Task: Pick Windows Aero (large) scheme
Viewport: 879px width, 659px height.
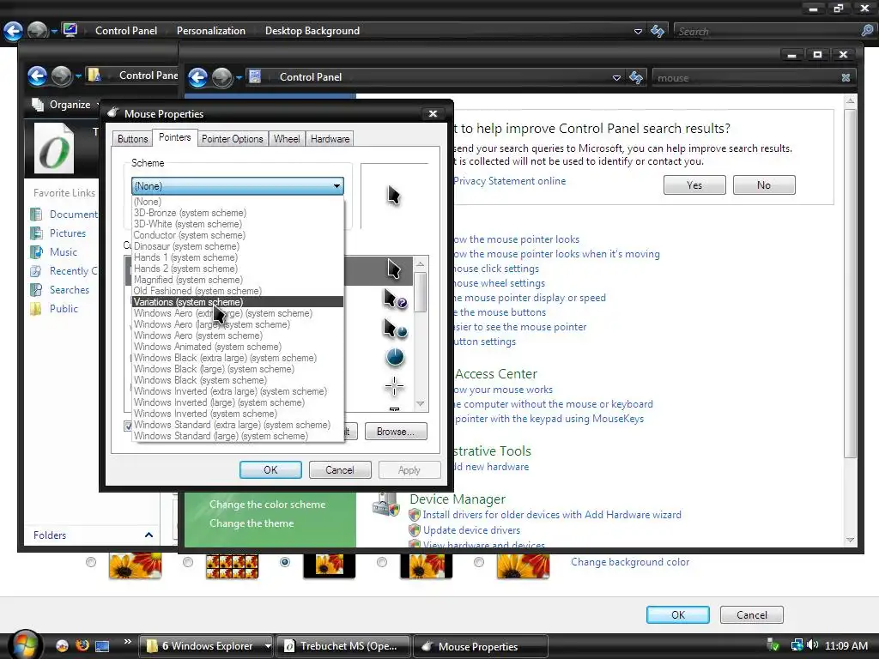Action: 238,324
